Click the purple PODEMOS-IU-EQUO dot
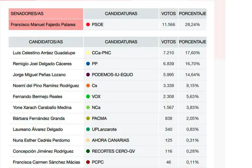 pos(88,74)
